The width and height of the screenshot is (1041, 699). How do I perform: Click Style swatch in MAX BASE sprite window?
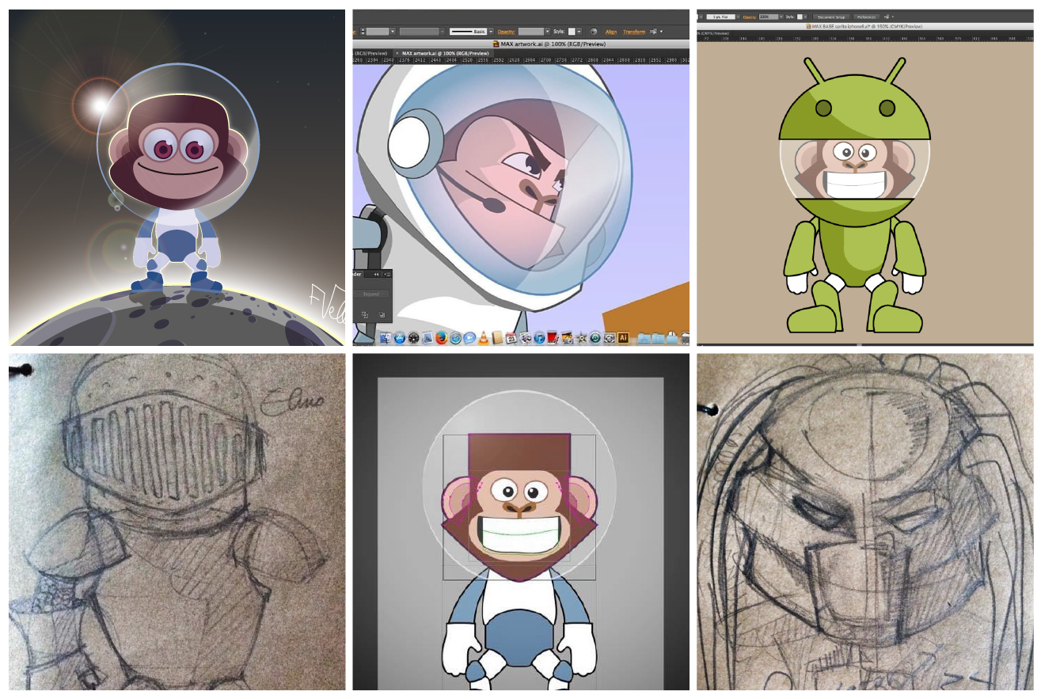(800, 17)
